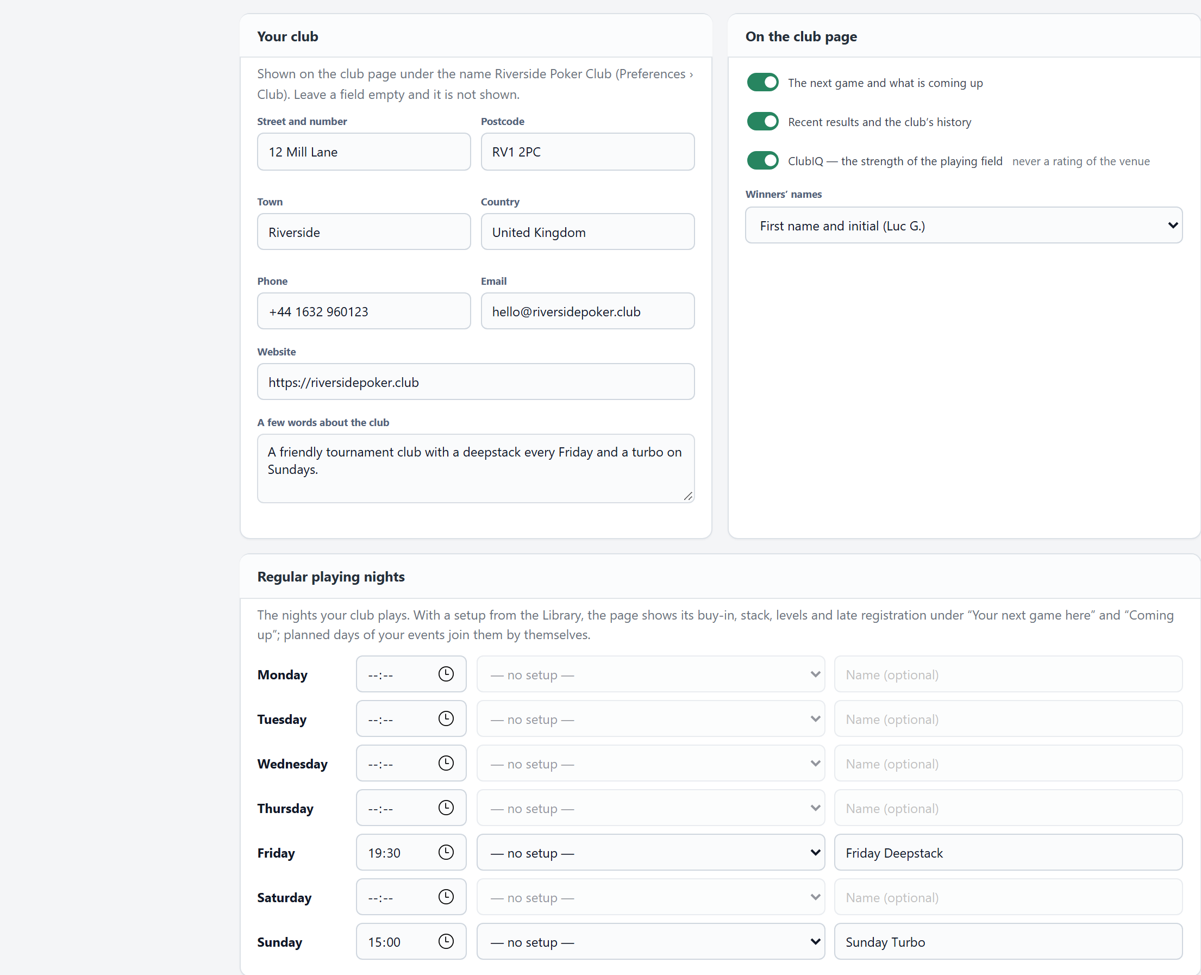1201x975 pixels.
Task: Click the Wednesday name field
Action: [x=1008, y=763]
